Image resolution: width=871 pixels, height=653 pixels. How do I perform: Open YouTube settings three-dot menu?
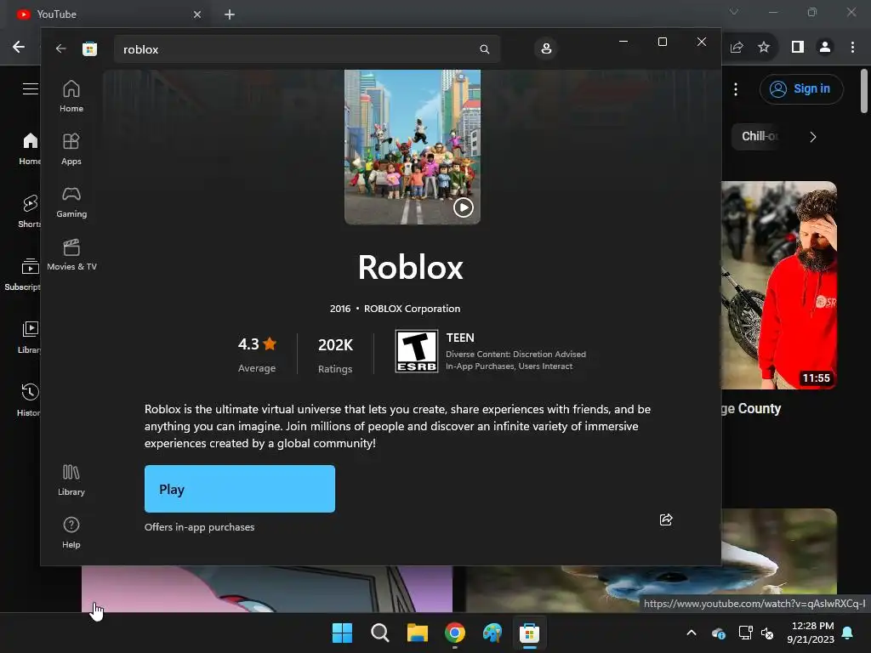pyautogui.click(x=736, y=89)
